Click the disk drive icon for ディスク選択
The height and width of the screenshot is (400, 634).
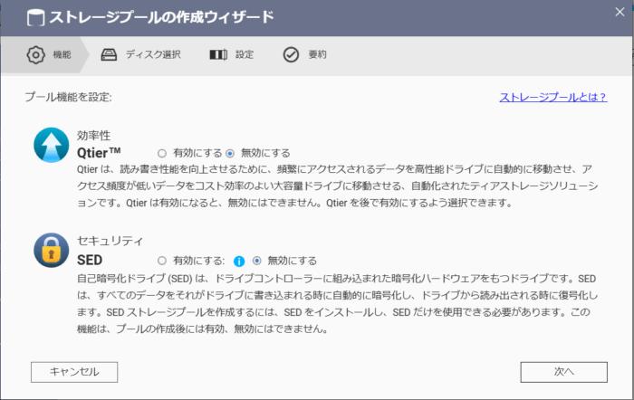(x=110, y=54)
